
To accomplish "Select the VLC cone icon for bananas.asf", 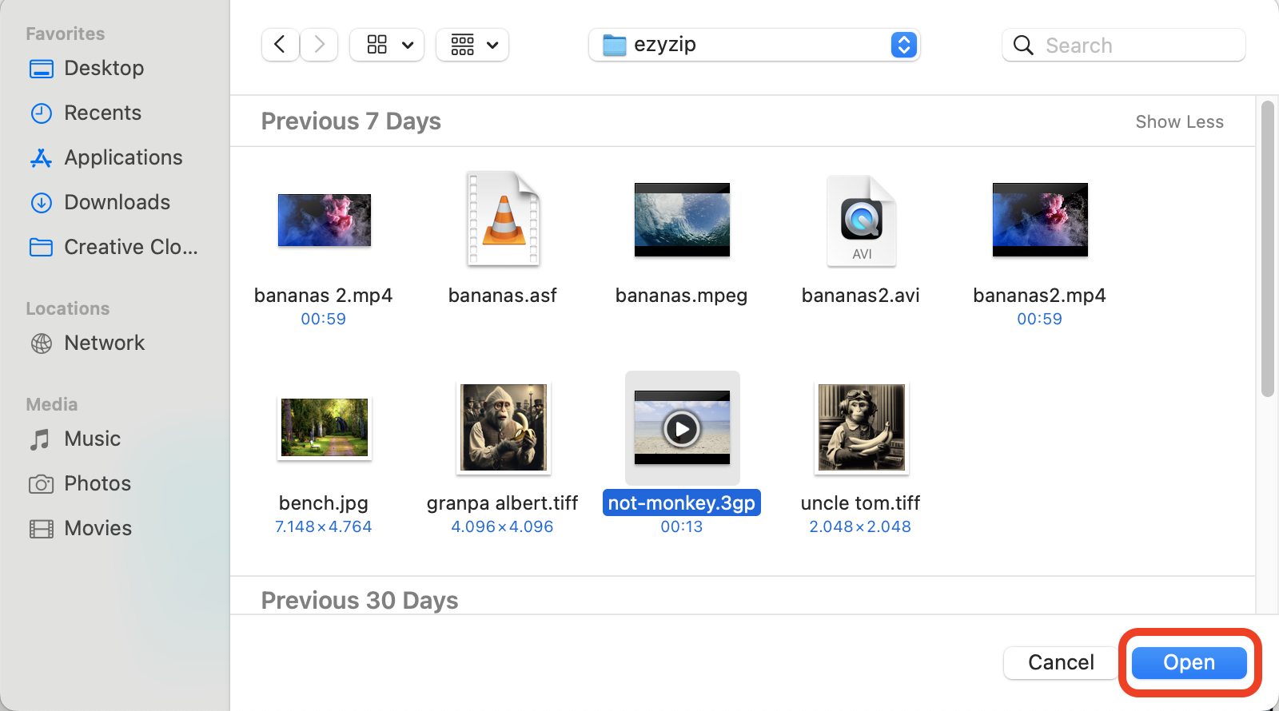I will [x=504, y=219].
